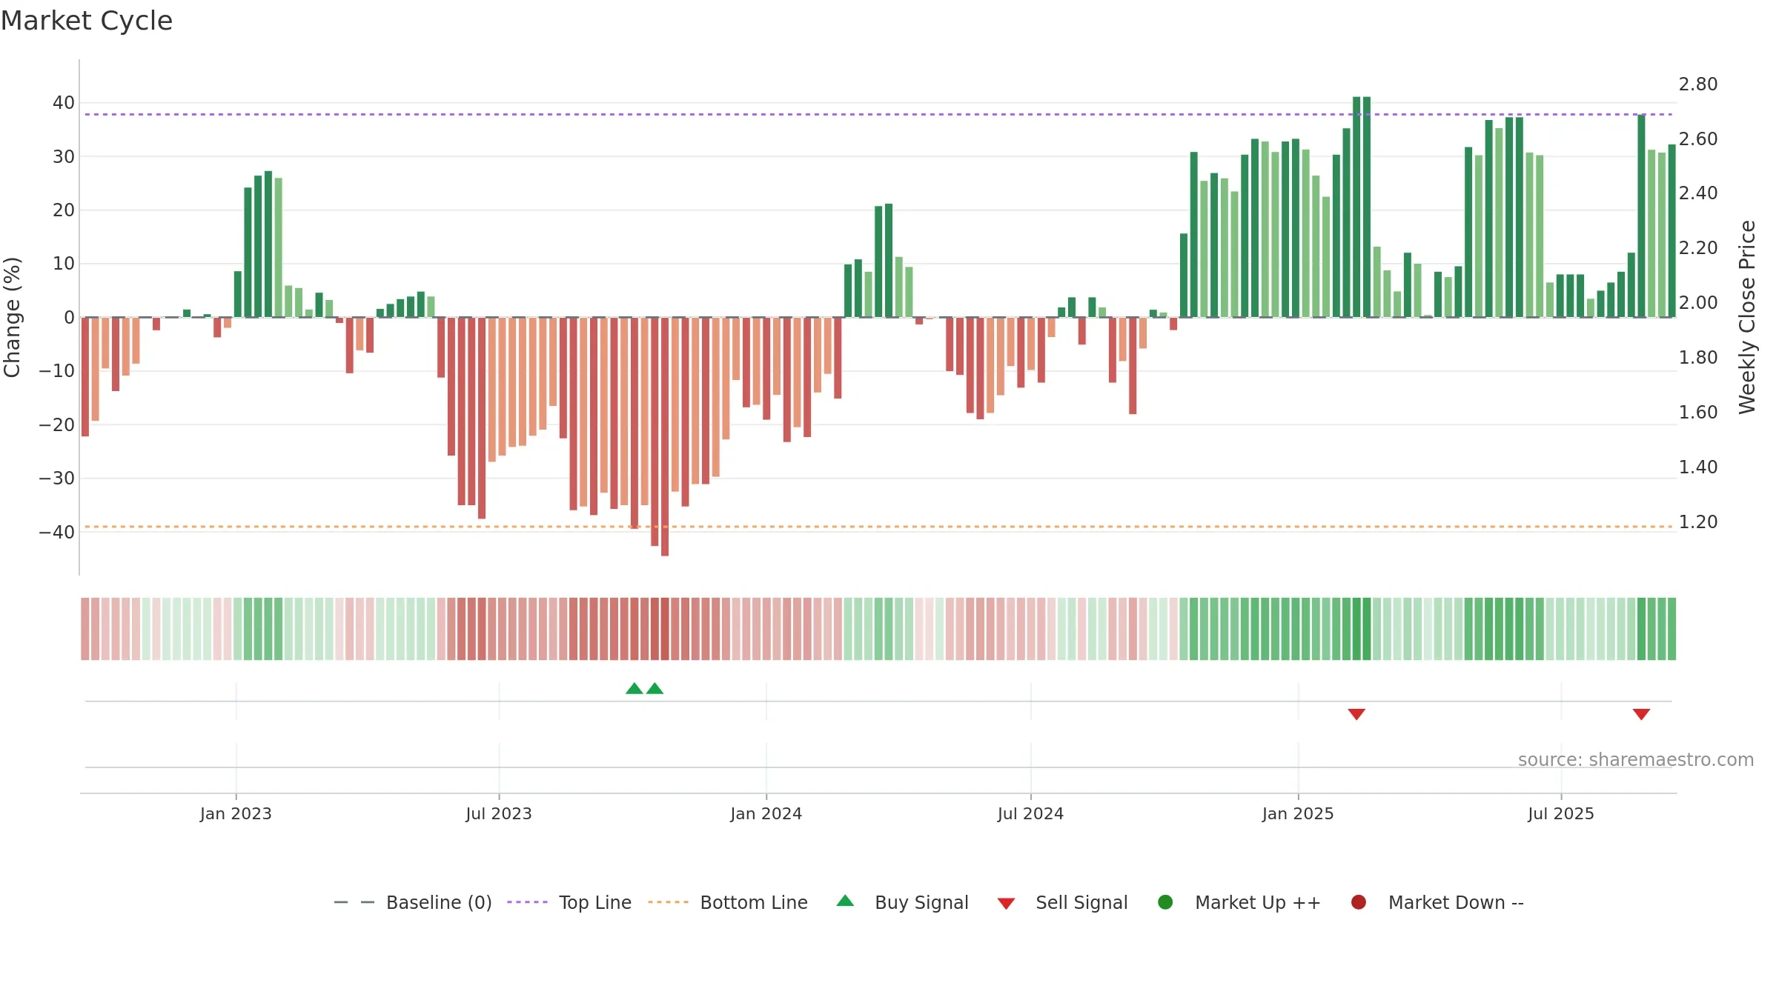Click the first red bar at chart start
1779x1000 pixels.
click(x=85, y=377)
